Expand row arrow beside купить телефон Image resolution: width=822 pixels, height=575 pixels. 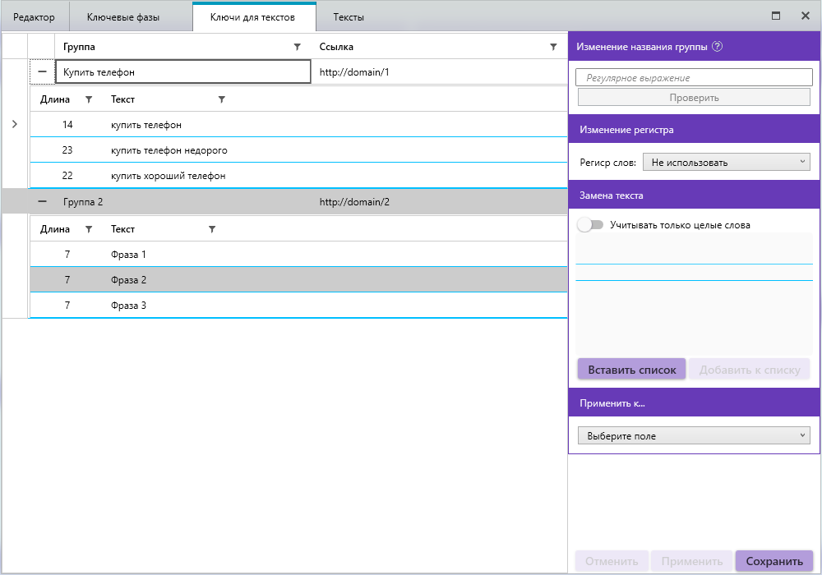[14, 124]
